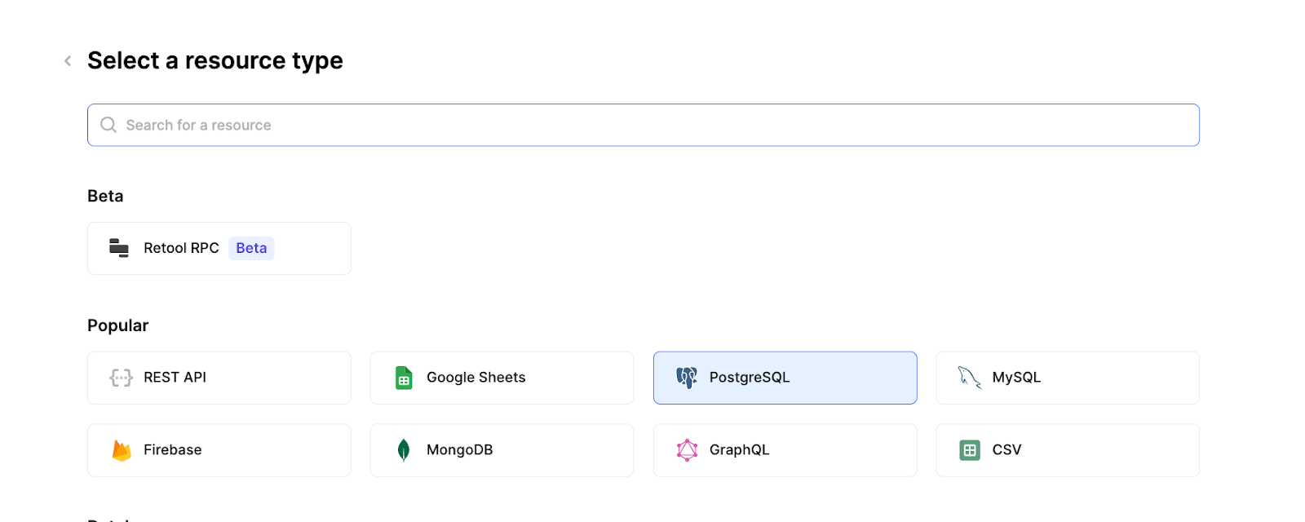Image resolution: width=1305 pixels, height=522 pixels.
Task: Click the Beta section heading
Action: coord(105,197)
